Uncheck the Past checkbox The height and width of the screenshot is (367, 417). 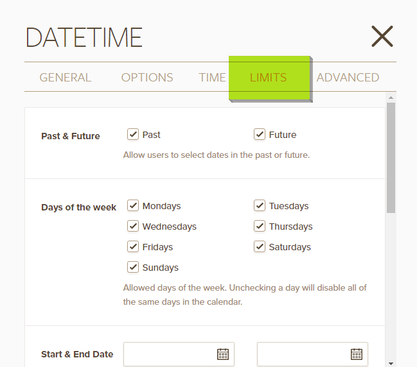134,135
